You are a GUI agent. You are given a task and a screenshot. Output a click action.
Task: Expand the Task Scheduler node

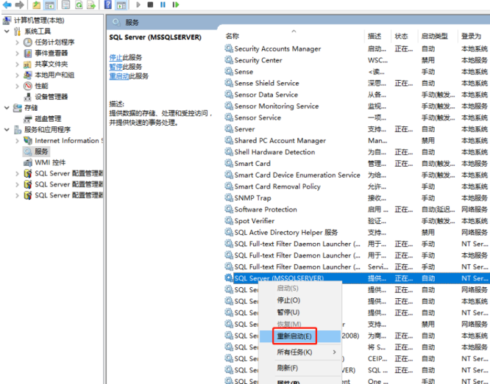[18, 42]
